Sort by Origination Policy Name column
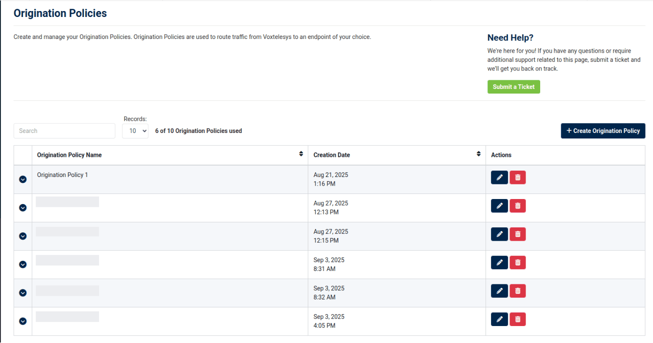Image resolution: width=653 pixels, height=343 pixels. (301, 154)
